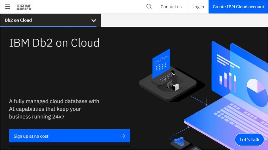Click the fully managed cloud database description
This screenshot has width=268, height=150.
[54, 109]
